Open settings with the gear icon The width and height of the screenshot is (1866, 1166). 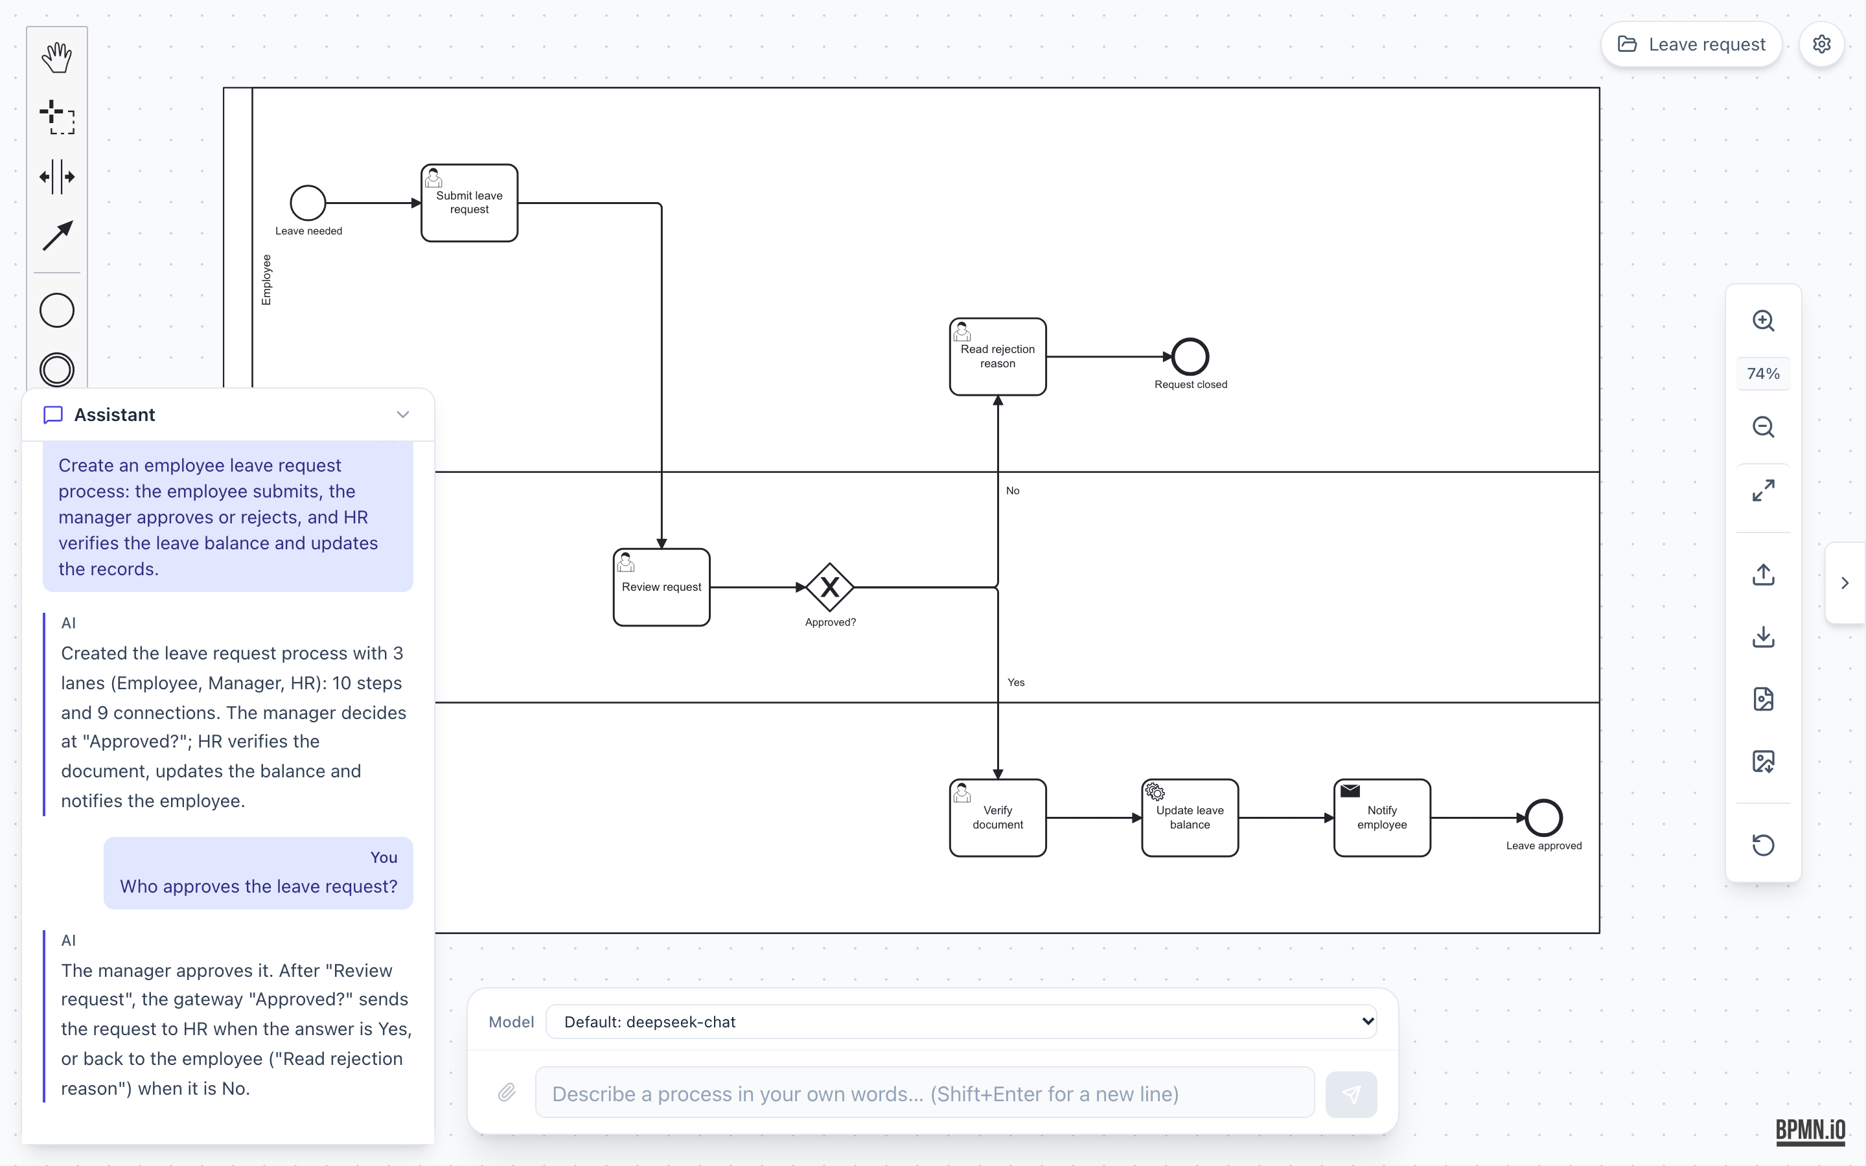tap(1821, 45)
